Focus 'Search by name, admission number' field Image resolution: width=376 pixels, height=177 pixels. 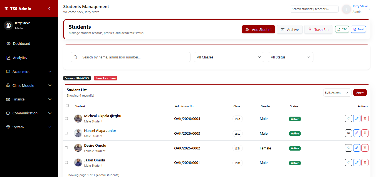(130, 57)
